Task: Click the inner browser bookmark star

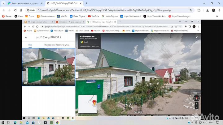Action: click(180, 27)
